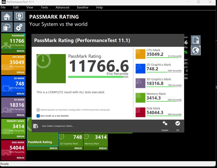This screenshot has height=168, width=217.
Task: Select the DISK MARK 54044 sidebar tile
Action: [13, 148]
